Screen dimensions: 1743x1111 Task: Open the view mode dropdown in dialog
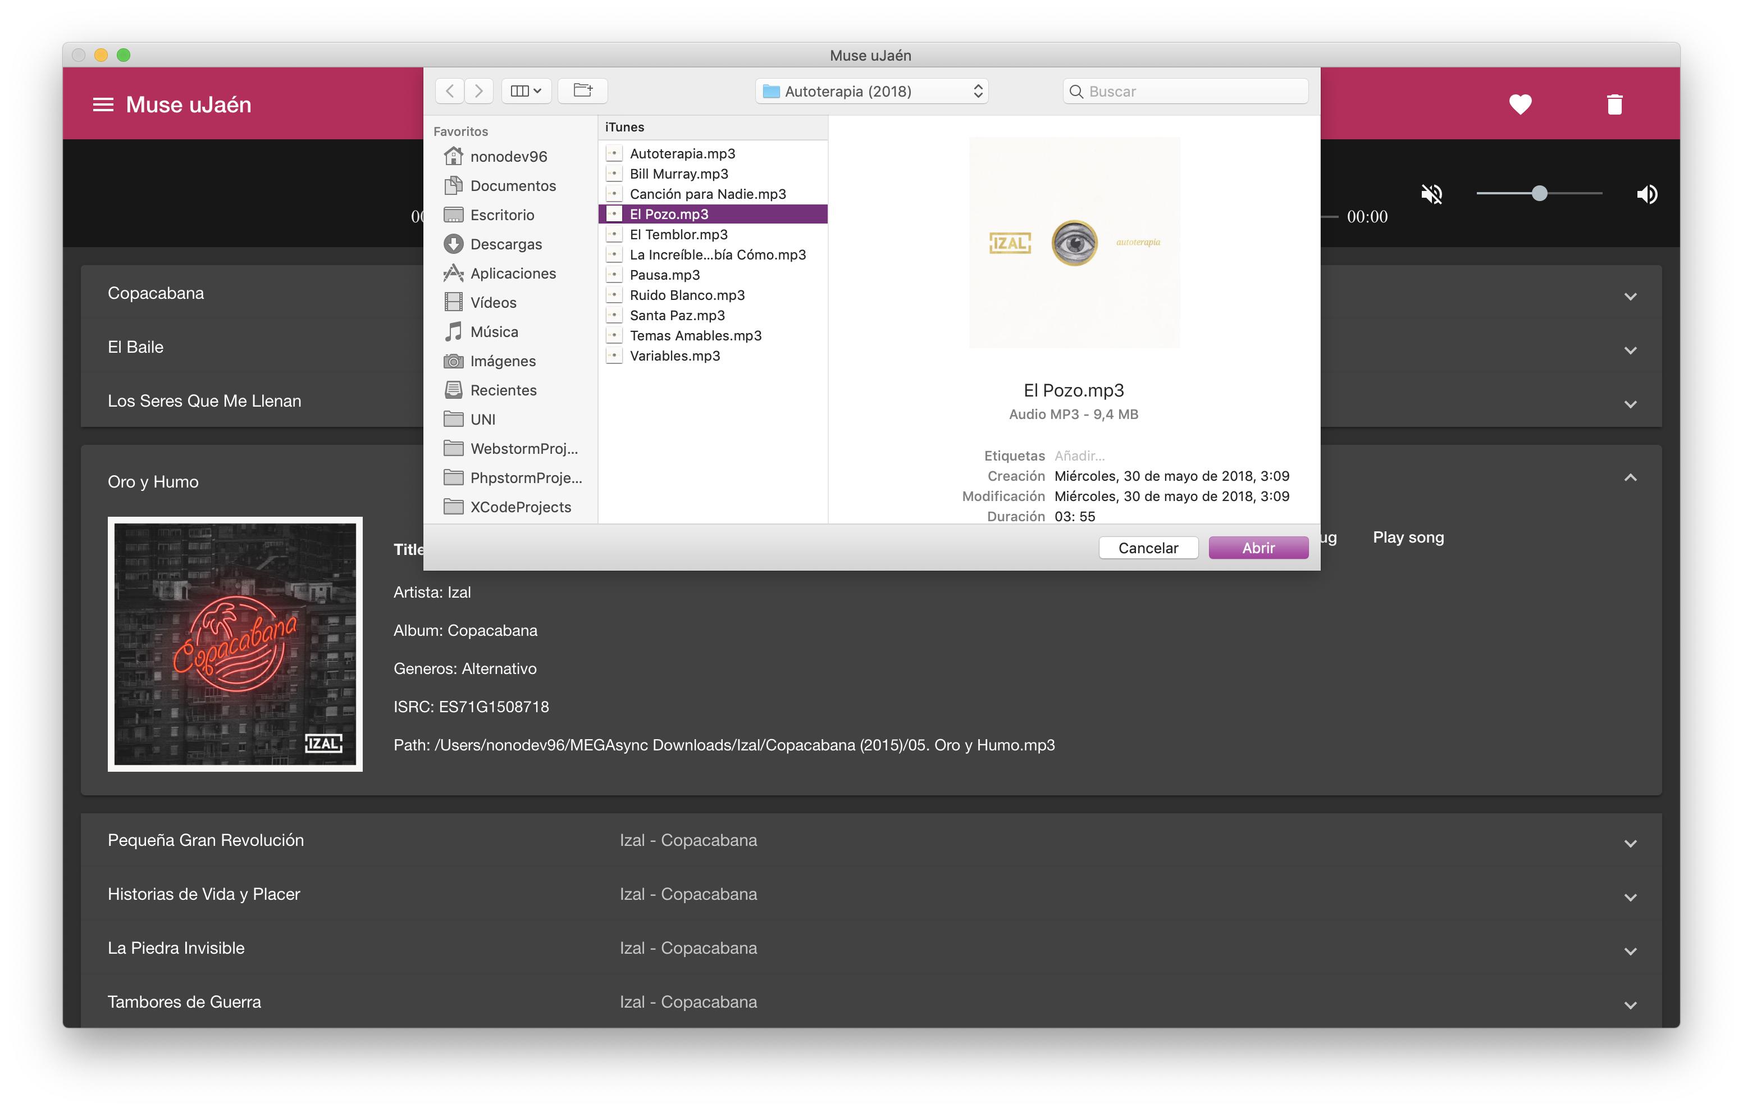tap(526, 90)
